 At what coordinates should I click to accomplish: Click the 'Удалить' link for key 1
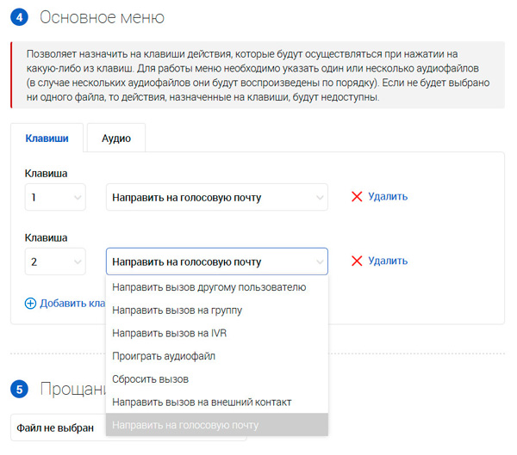pos(388,197)
